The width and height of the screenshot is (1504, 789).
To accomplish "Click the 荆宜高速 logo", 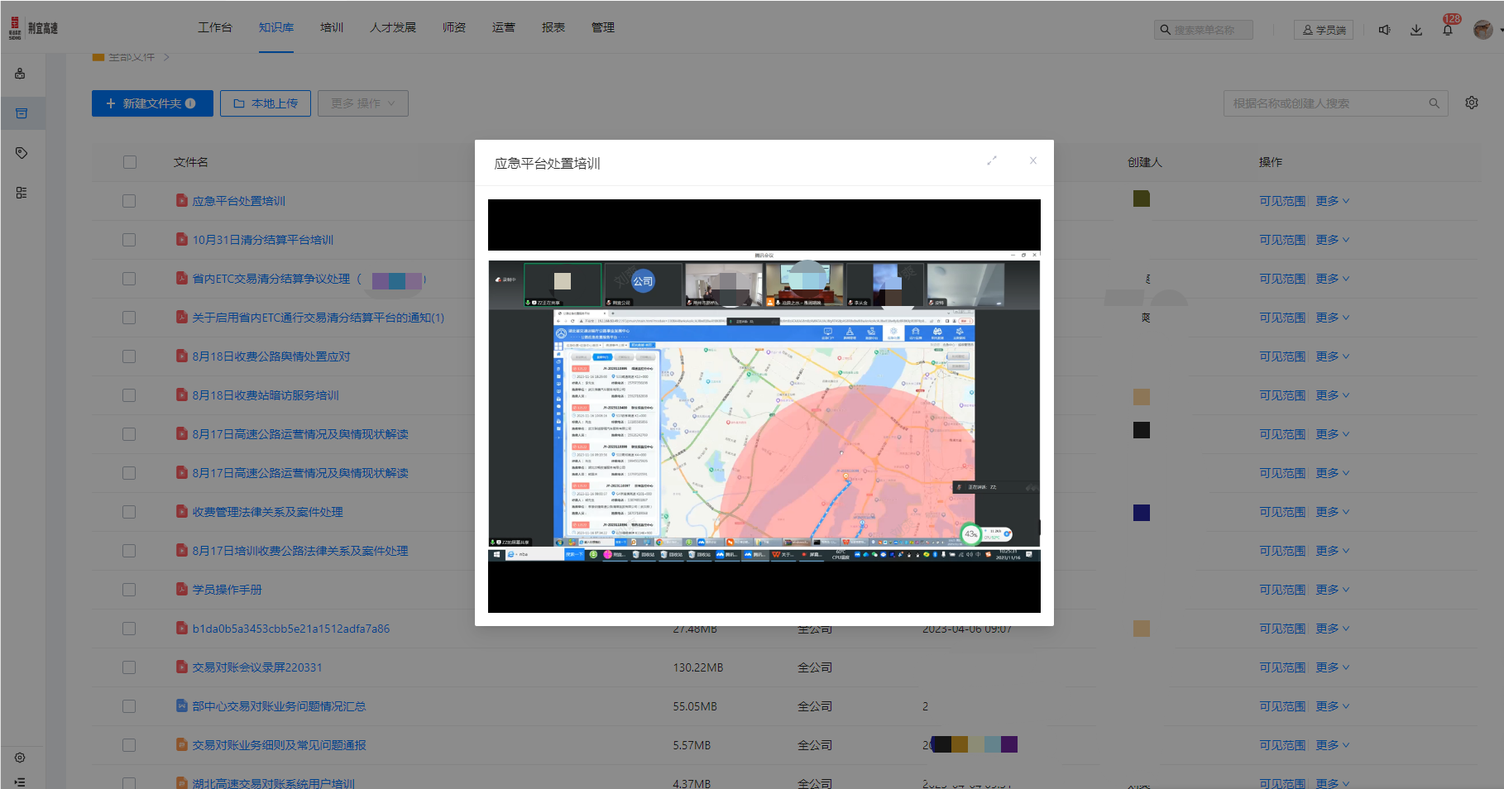I will [34, 28].
